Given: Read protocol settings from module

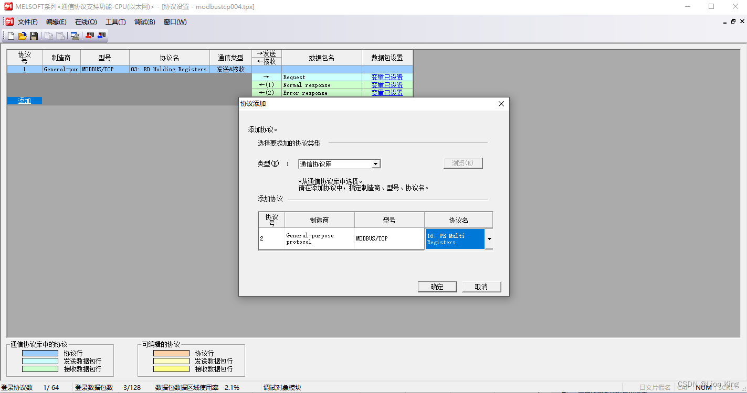Looking at the screenshot, I should [x=101, y=36].
